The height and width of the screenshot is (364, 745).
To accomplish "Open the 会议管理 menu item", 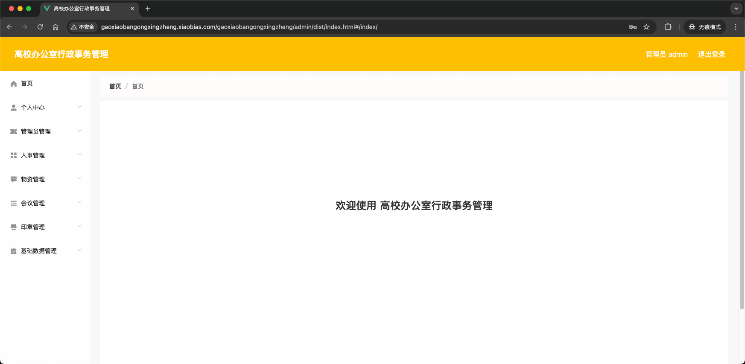I will pyautogui.click(x=45, y=203).
